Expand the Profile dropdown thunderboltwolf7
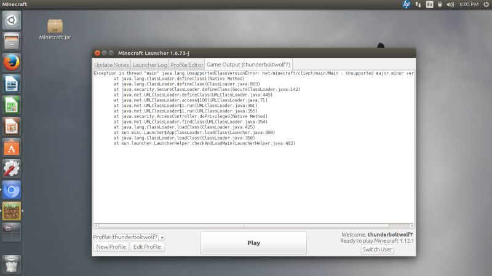This screenshot has height=276, width=492. 139,237
